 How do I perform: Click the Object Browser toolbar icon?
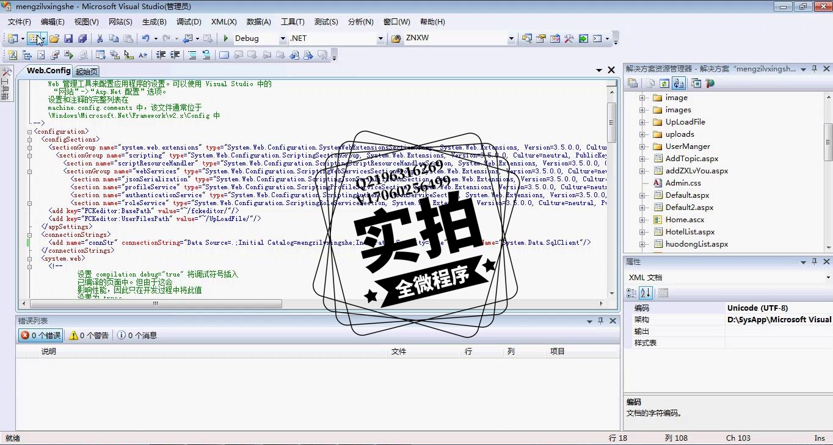555,38
